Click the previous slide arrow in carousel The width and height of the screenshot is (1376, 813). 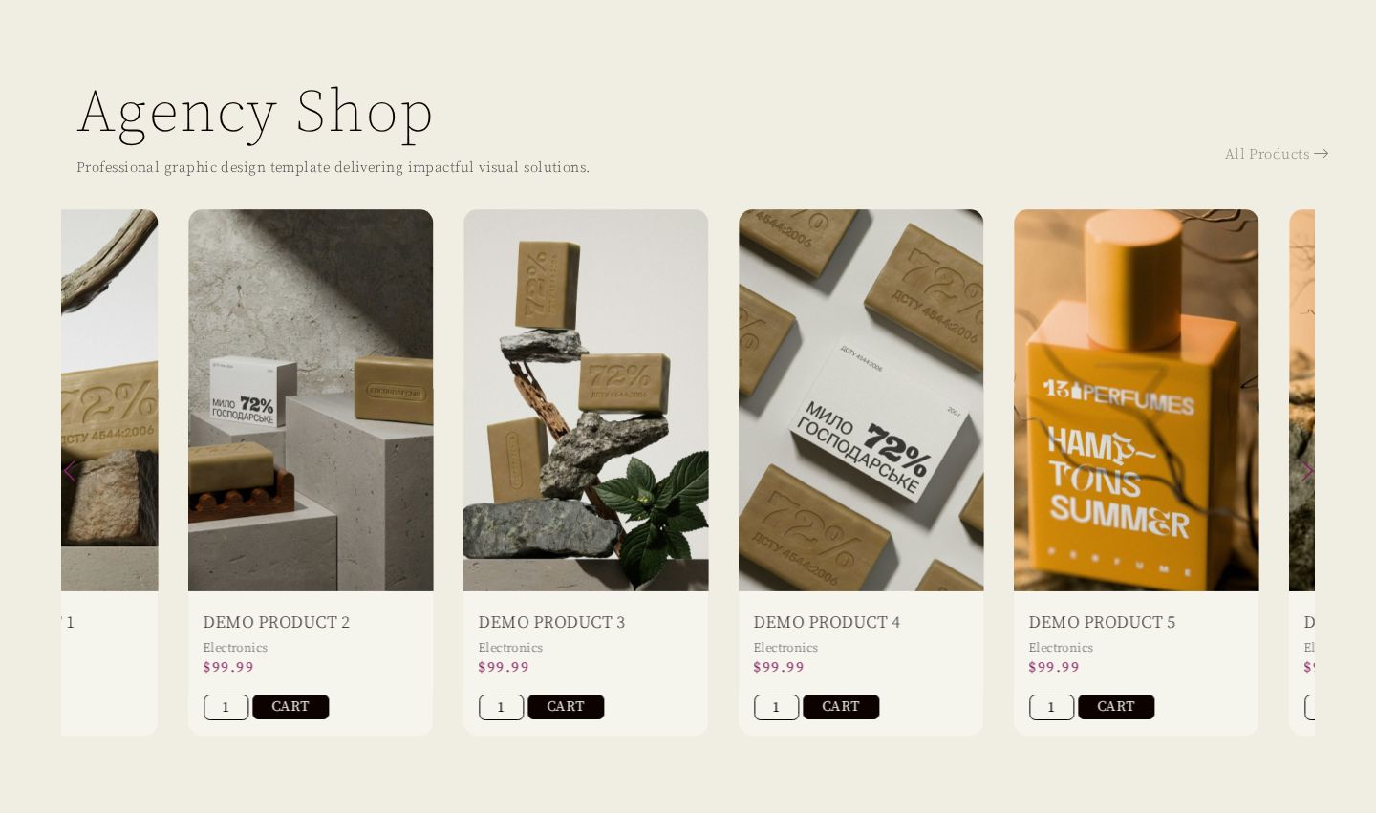[69, 471]
